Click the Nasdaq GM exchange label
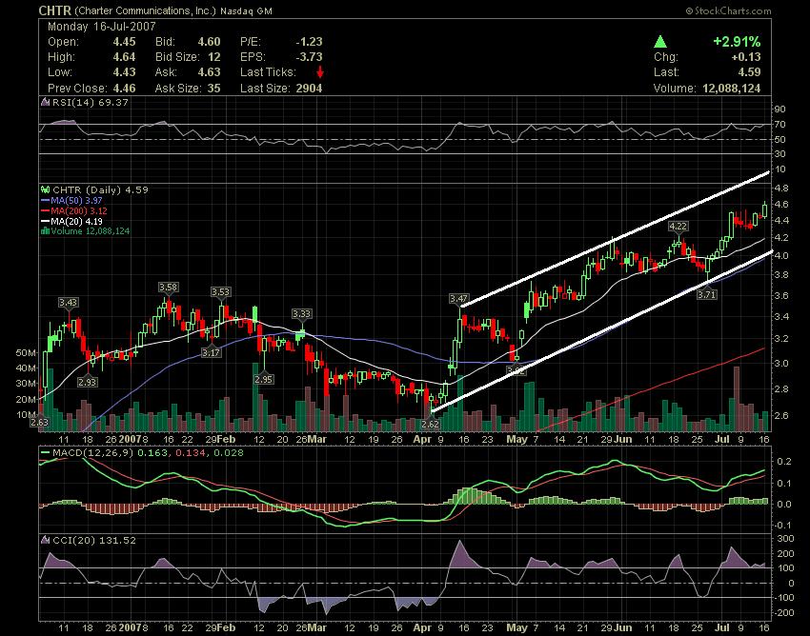810x636 pixels. tap(246, 11)
